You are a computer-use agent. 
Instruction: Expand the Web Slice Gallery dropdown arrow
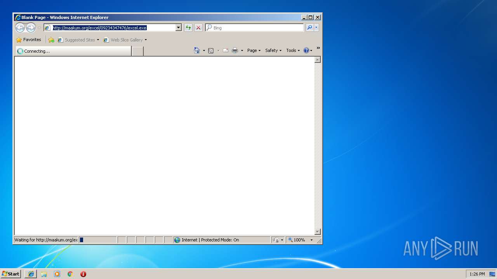point(146,40)
